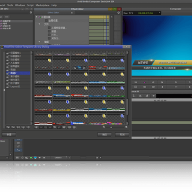This screenshot has width=192, height=192.
Task: Click the lock icon beside Layout11
Action: 8,86
